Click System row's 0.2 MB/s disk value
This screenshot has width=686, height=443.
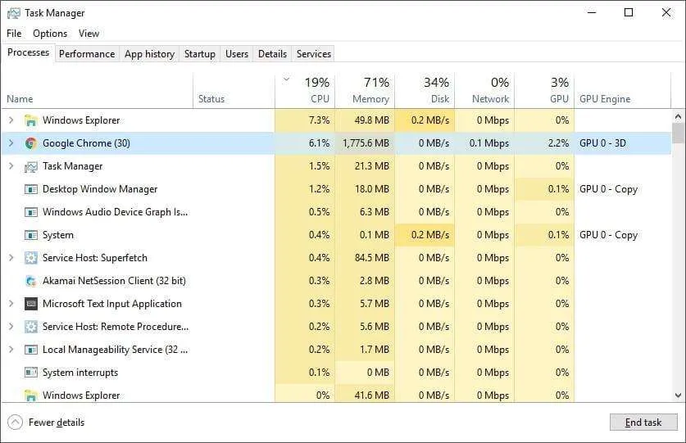pos(430,235)
